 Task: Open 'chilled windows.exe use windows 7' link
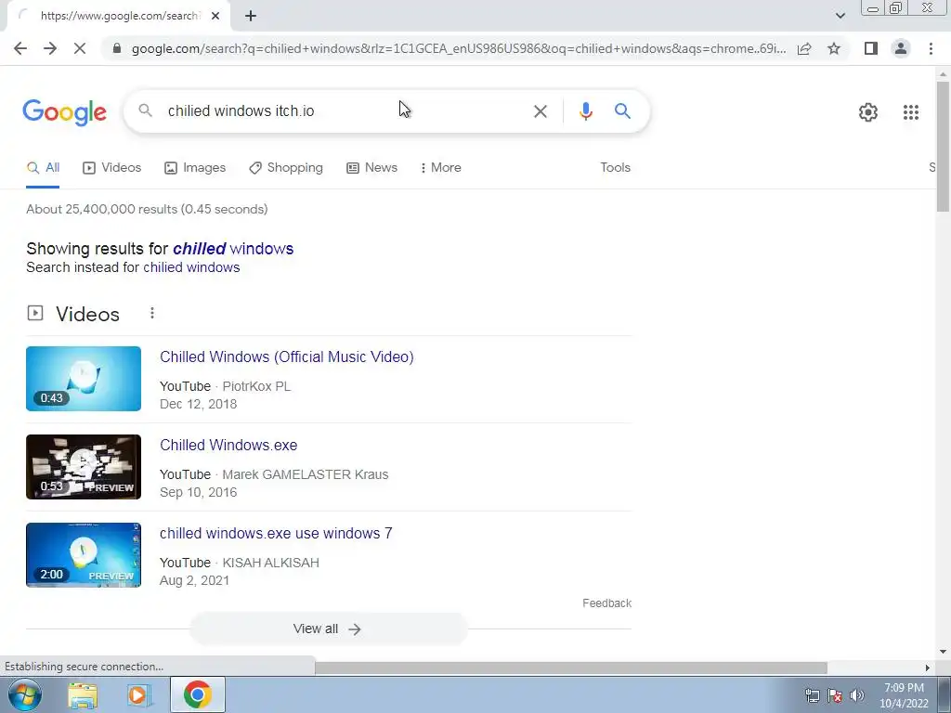[x=275, y=534]
